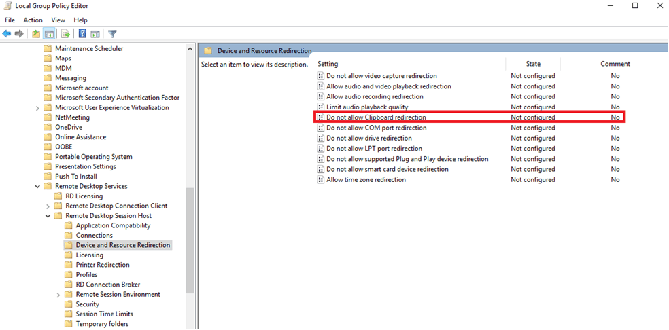Select Push To Install folder
This screenshot has height=330, width=669.
76,176
